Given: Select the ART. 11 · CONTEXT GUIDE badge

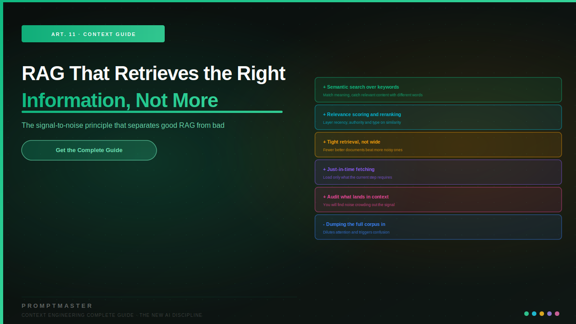Looking at the screenshot, I should click(x=93, y=34).
